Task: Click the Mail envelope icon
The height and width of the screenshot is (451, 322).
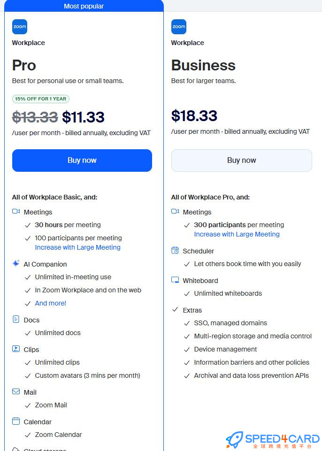Action: (16, 392)
